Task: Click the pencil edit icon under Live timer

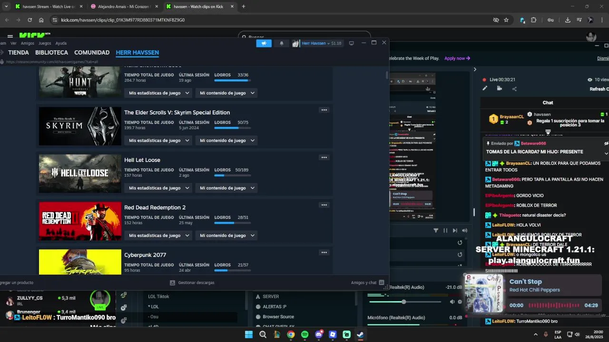Action: click(x=485, y=88)
